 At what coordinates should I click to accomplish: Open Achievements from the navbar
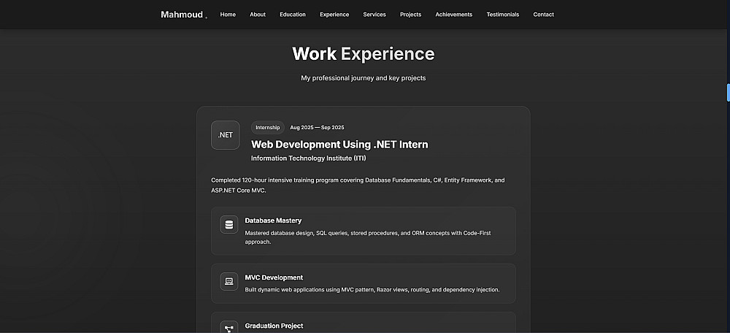point(453,15)
